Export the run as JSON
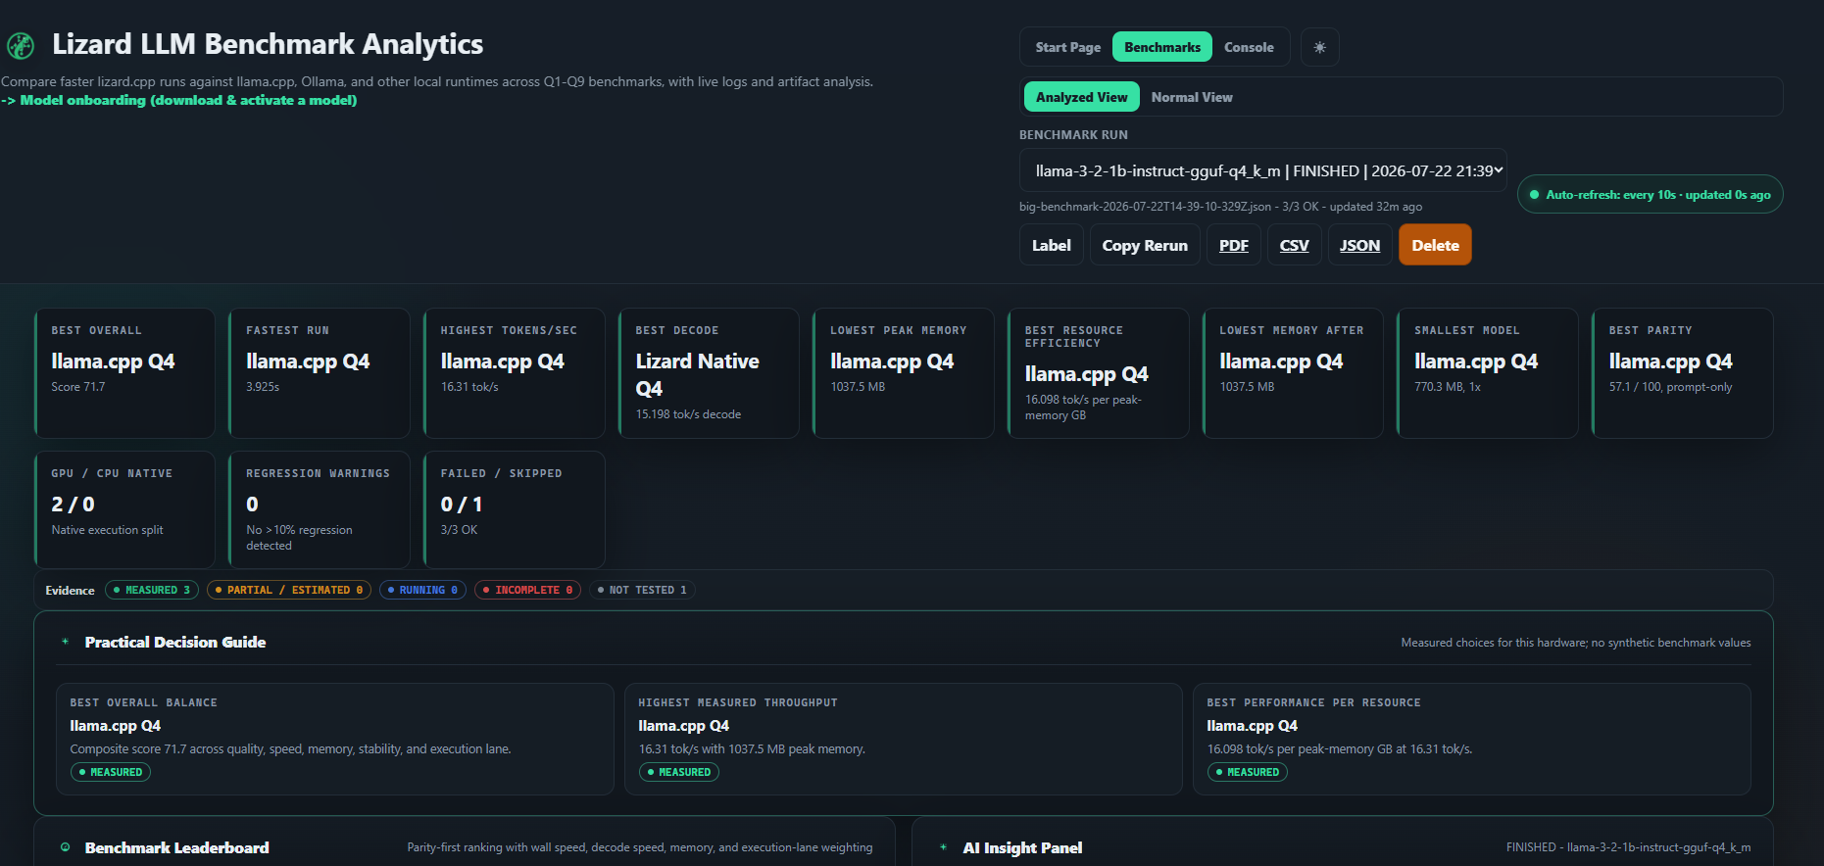This screenshot has height=866, width=1824. tap(1360, 245)
